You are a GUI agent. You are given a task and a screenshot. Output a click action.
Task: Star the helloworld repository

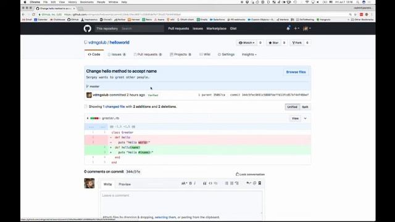point(273,43)
